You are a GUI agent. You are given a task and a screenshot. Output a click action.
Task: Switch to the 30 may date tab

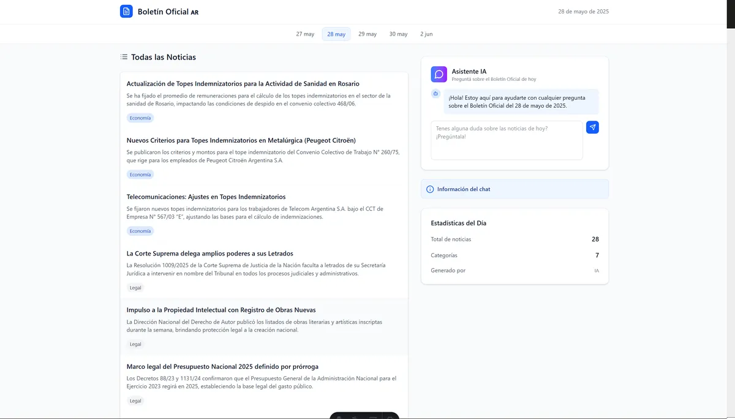[398, 34]
